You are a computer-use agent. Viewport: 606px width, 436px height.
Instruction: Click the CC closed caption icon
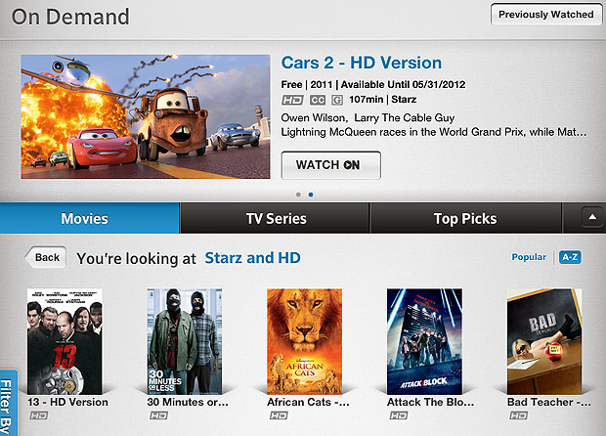[x=318, y=100]
